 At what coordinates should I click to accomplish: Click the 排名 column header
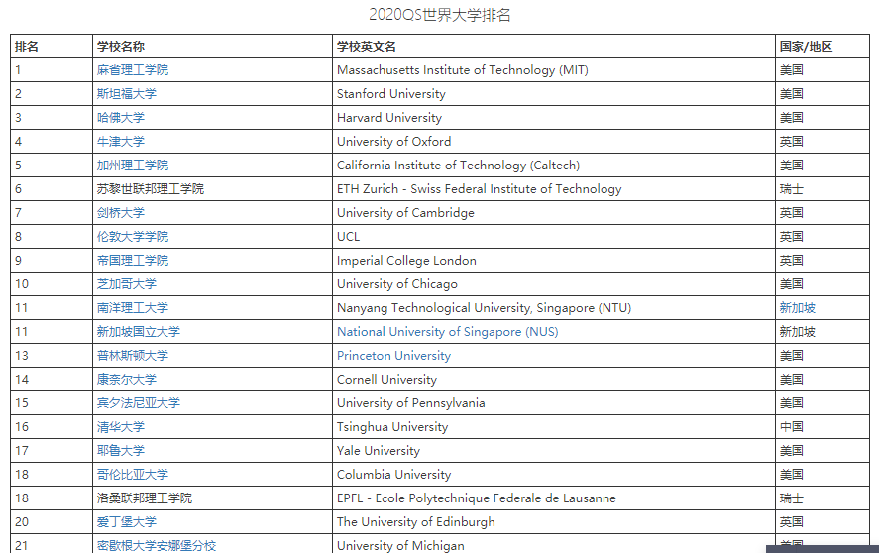[x=51, y=46]
